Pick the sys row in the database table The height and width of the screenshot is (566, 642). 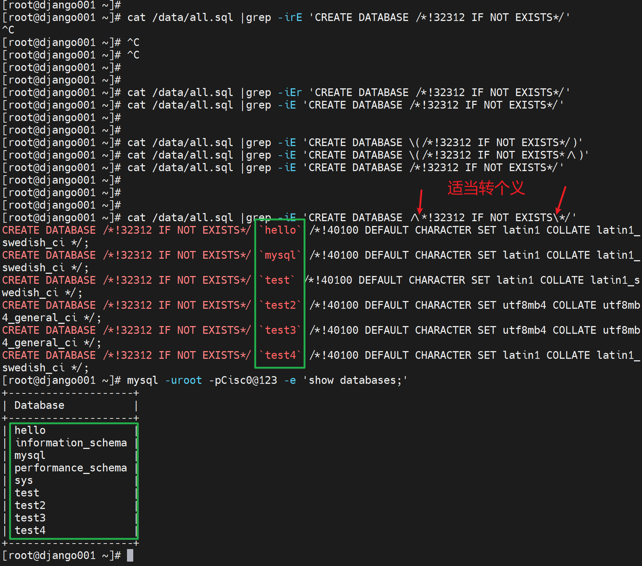24,480
